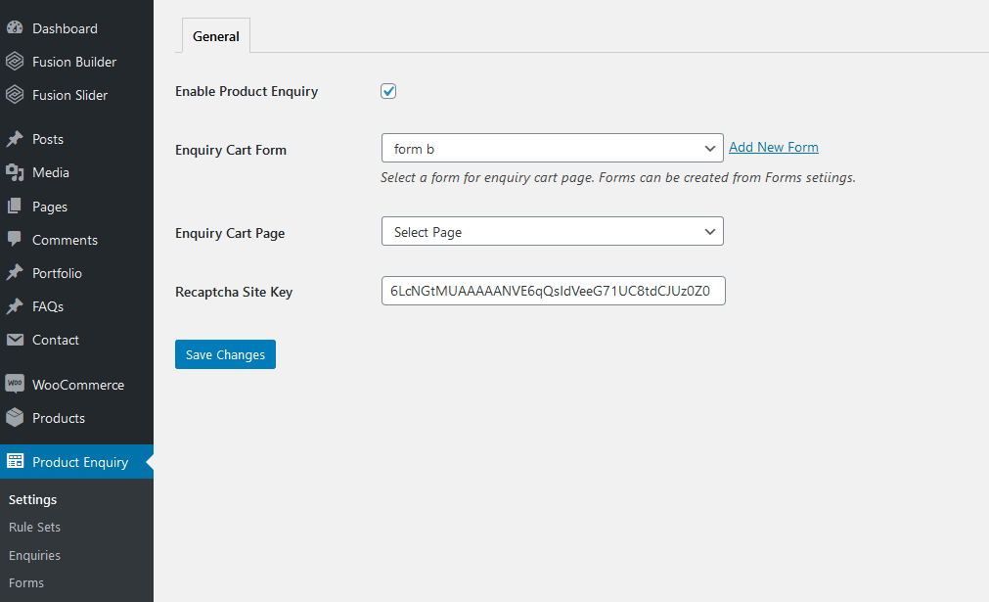989x602 pixels.
Task: Click the Fusion Slider icon
Action: click(x=15, y=95)
